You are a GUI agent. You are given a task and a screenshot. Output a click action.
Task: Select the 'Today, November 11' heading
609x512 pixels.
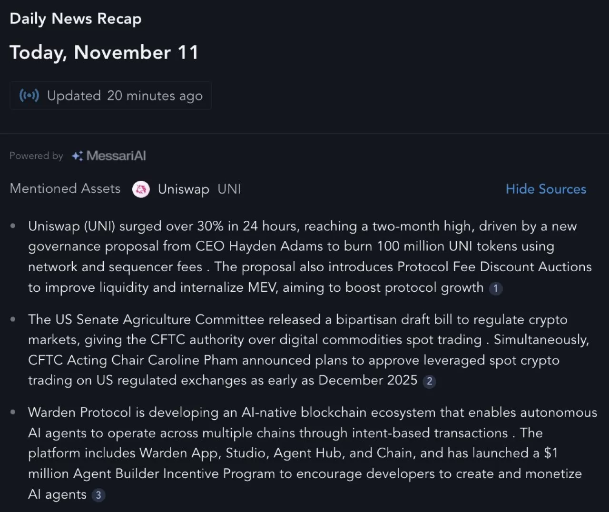pos(104,52)
